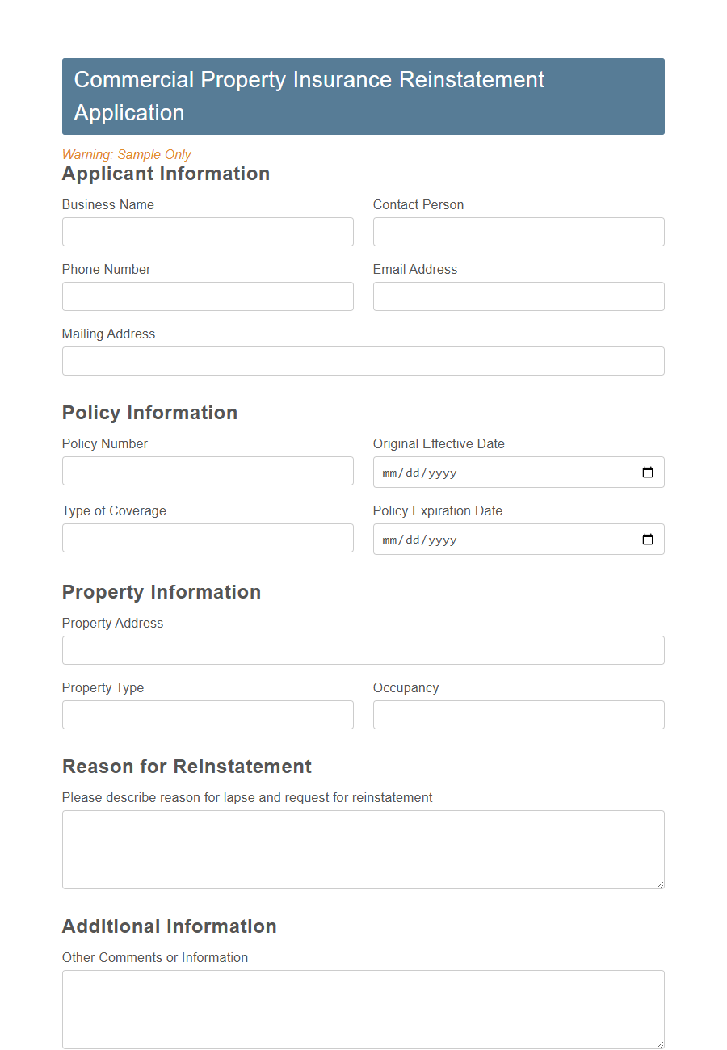
Task: Click the Original Effective Date mm field
Action: 389,472
